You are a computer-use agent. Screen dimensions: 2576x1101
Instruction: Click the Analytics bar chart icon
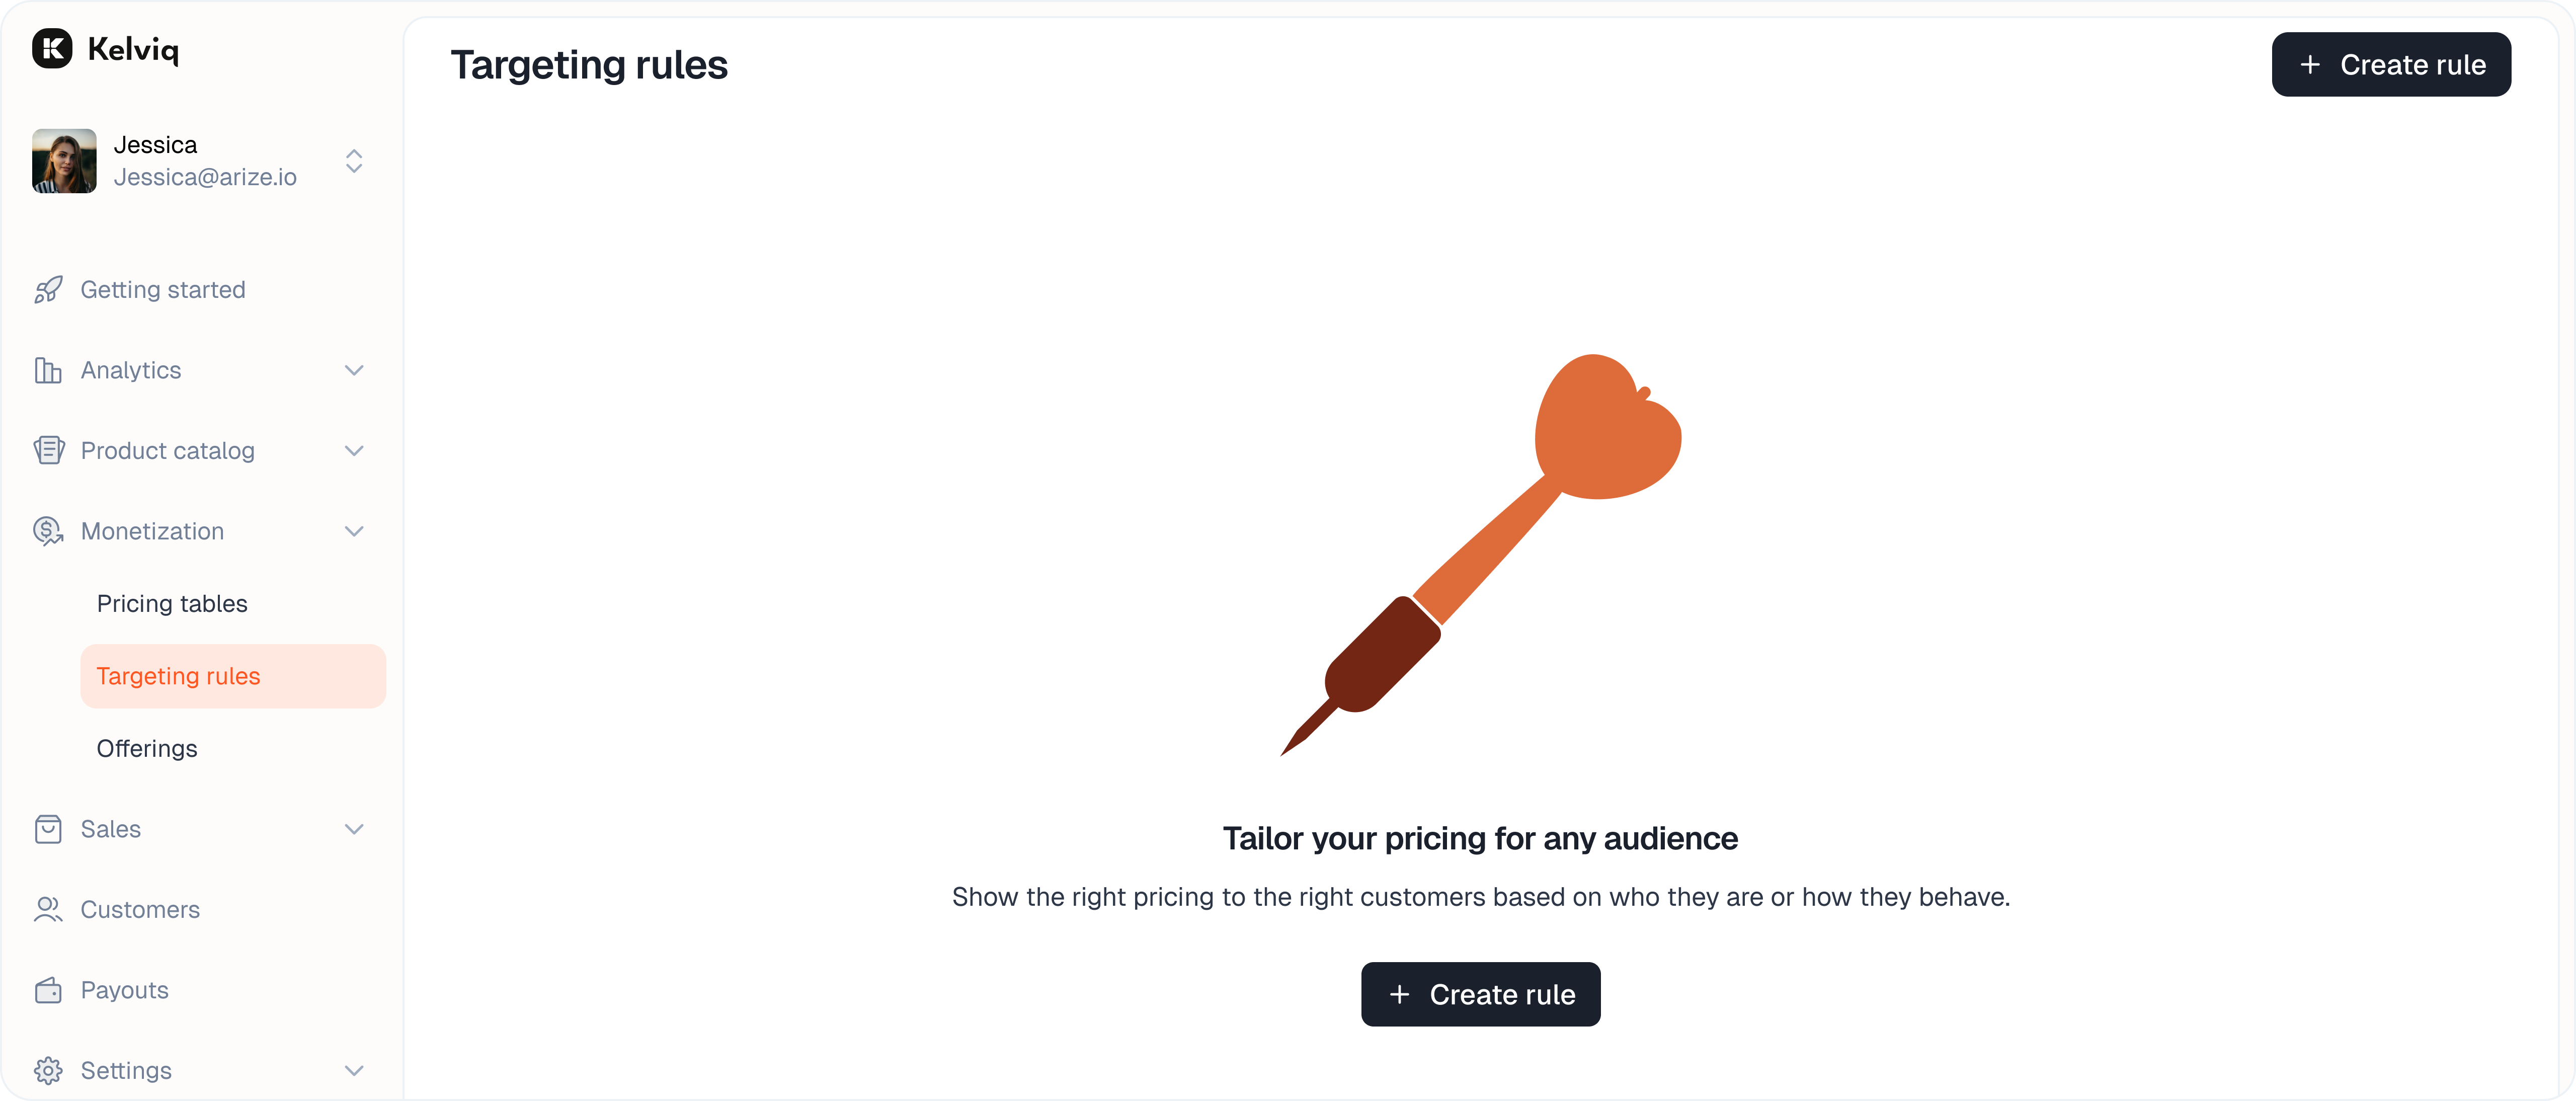coord(48,370)
